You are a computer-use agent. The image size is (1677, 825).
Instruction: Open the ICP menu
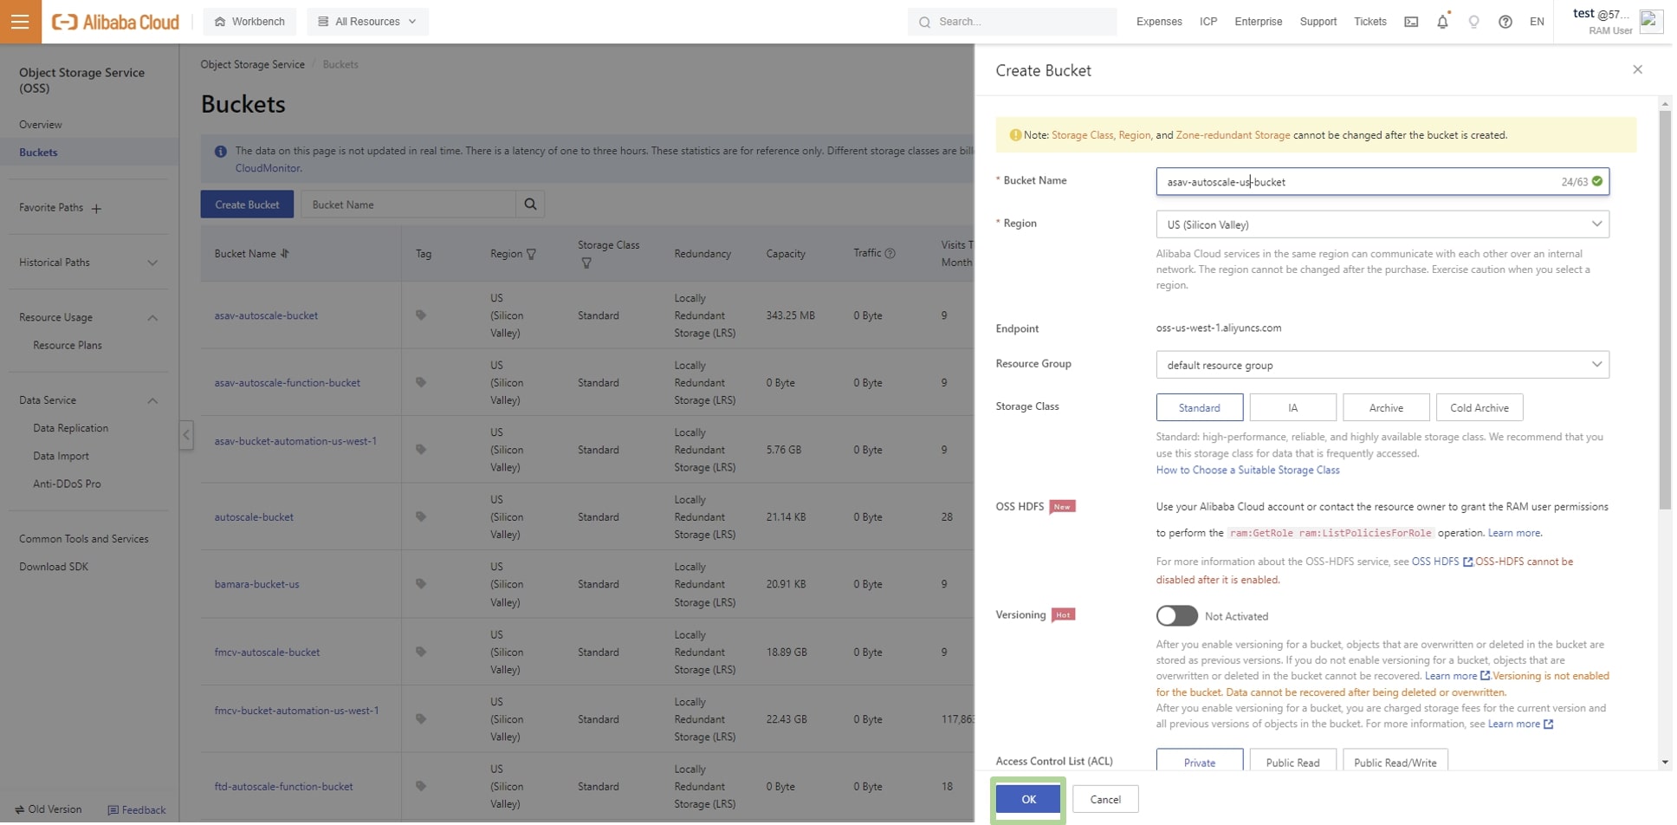(1208, 22)
